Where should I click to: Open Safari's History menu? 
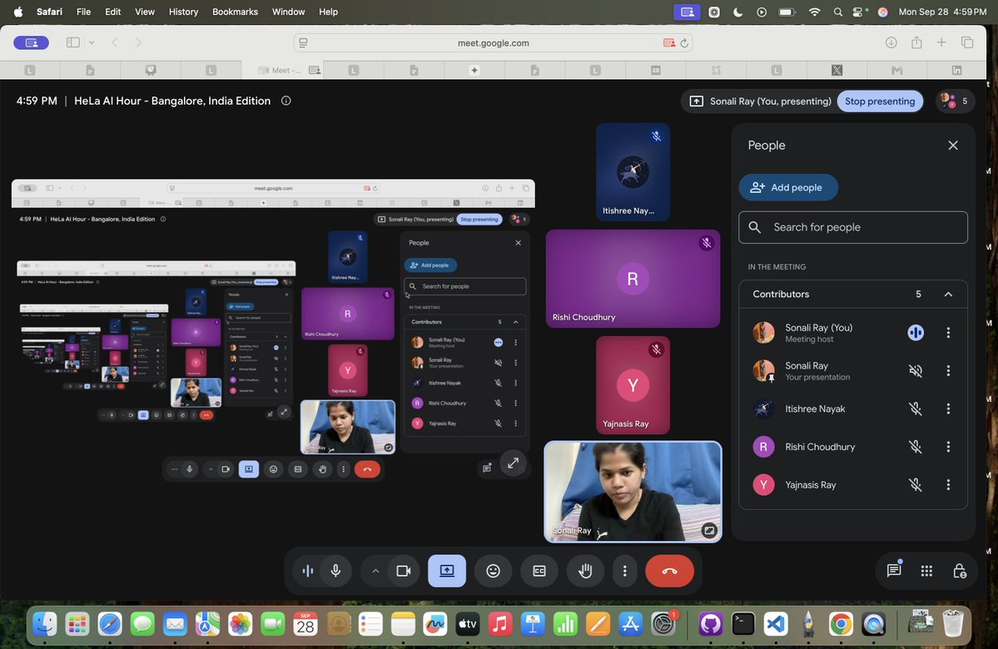point(183,12)
